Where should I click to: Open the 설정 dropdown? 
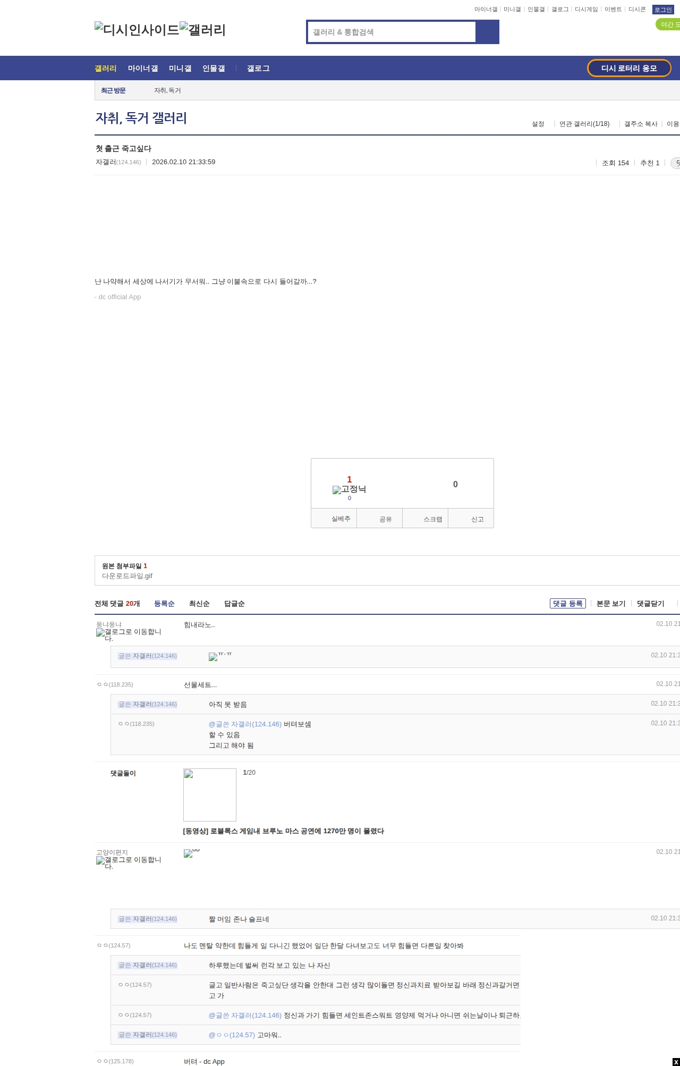pos(538,124)
